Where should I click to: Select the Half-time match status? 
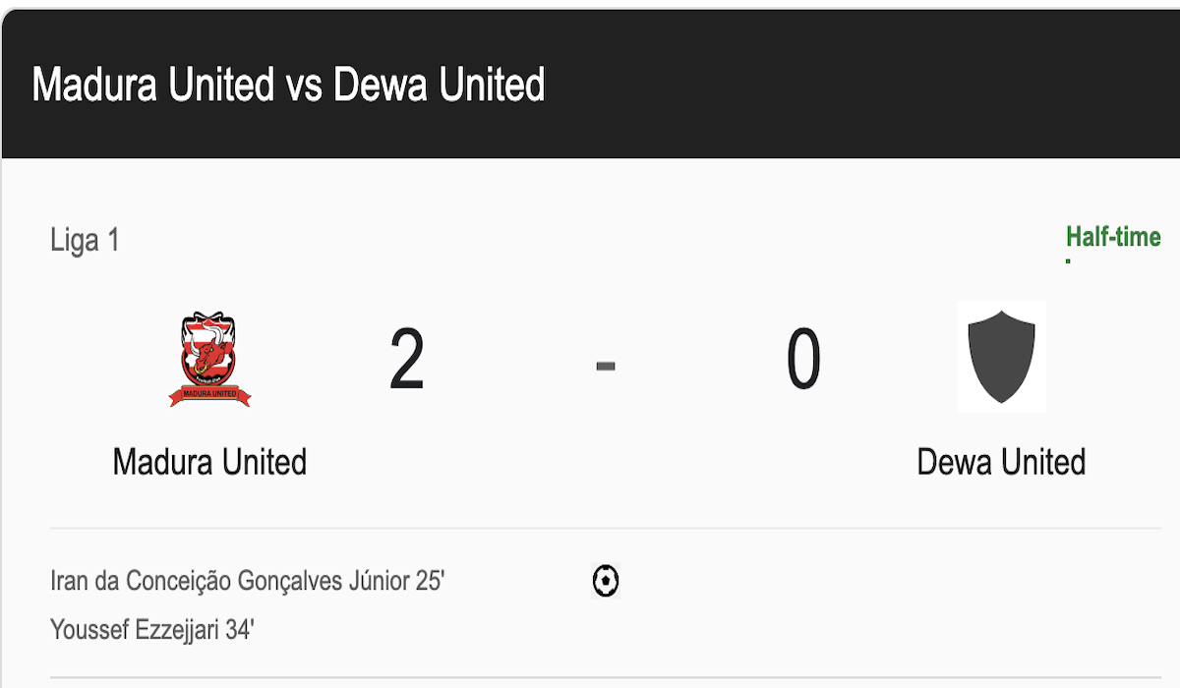pos(1113,237)
